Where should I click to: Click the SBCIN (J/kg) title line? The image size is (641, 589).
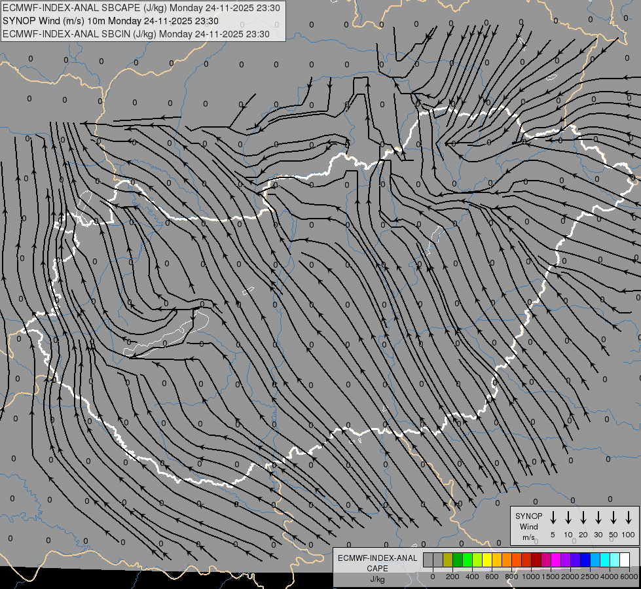pyautogui.click(x=136, y=33)
